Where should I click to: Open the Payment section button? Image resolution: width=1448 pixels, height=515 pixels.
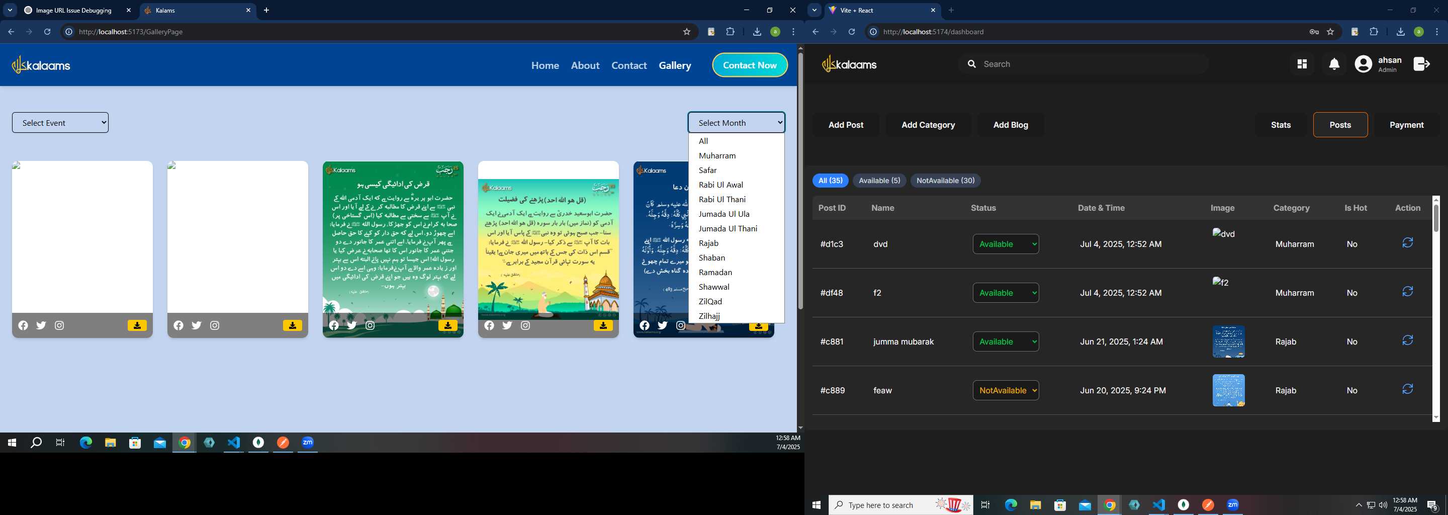[x=1406, y=125]
